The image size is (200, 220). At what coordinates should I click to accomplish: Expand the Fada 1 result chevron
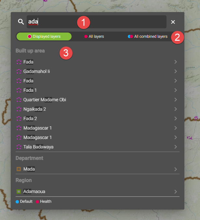[x=176, y=90]
